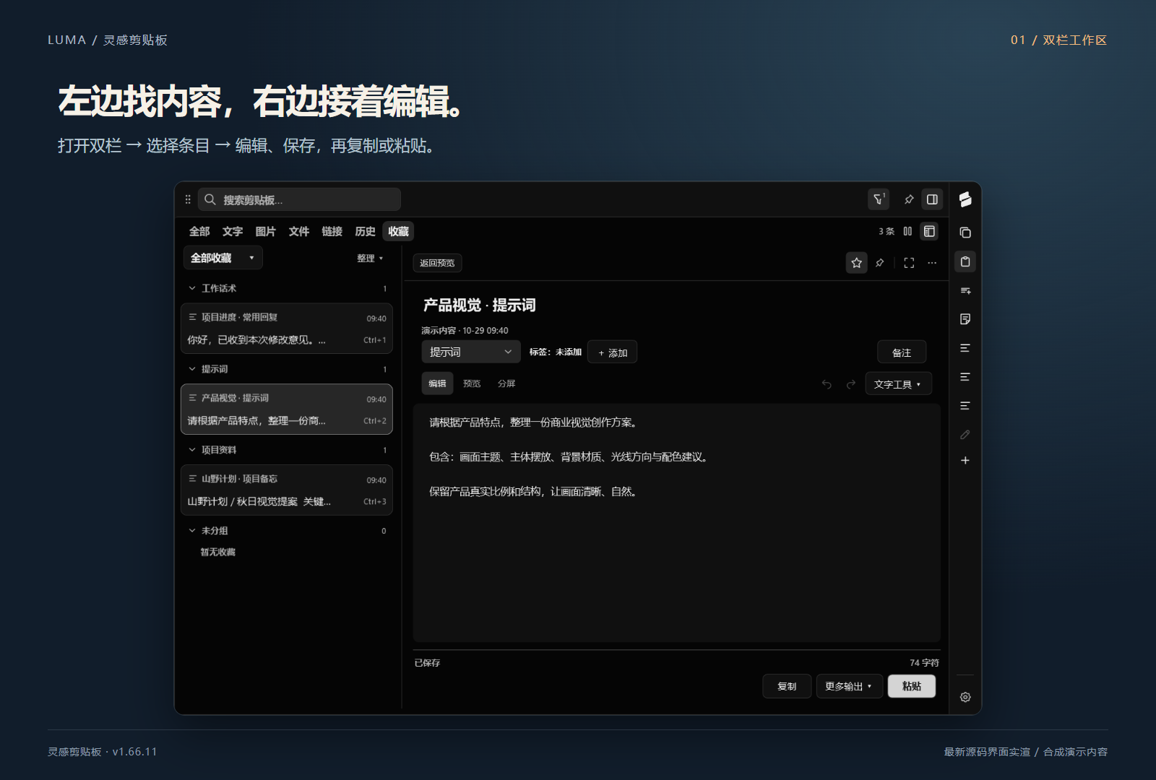
Task: Click the redo arrow in the editor toolbar
Action: [851, 384]
